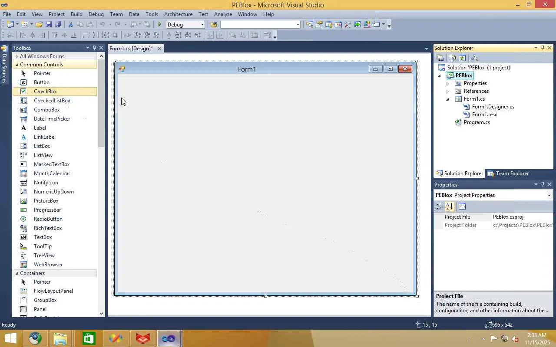The width and height of the screenshot is (556, 347).
Task: Save the current file with the floppy icon
Action: (x=49, y=25)
